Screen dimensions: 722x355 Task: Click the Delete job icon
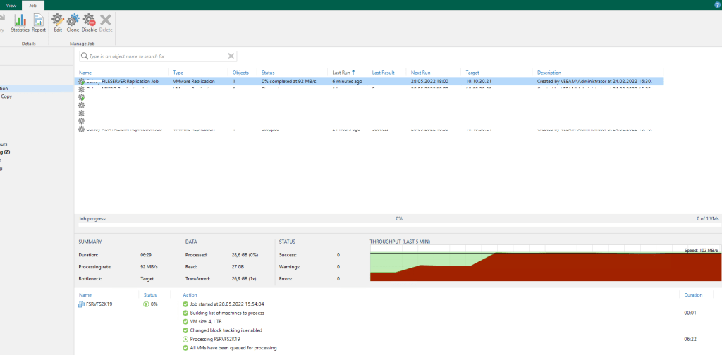click(106, 23)
